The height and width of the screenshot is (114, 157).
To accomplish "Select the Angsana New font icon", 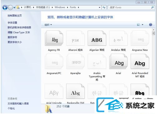I will click(140, 38).
